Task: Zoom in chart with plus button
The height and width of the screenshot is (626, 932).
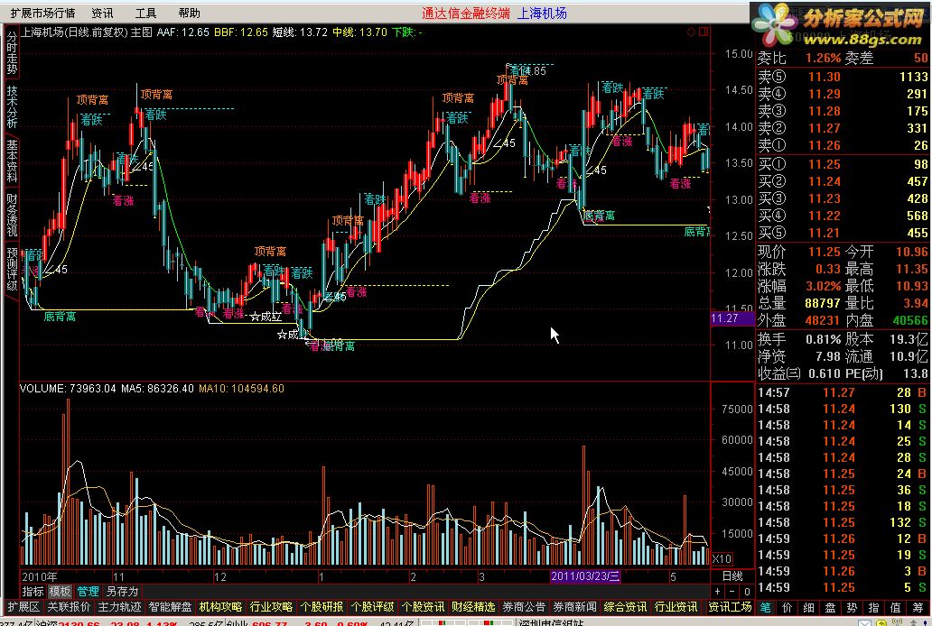Action: pyautogui.click(x=718, y=592)
